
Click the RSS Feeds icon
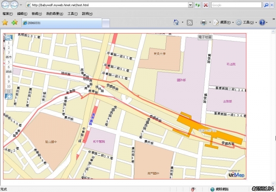(x=189, y=22)
